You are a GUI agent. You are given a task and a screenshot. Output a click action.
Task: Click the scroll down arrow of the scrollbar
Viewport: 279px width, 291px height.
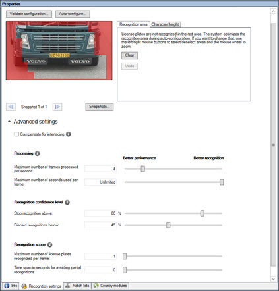[x=273, y=279]
